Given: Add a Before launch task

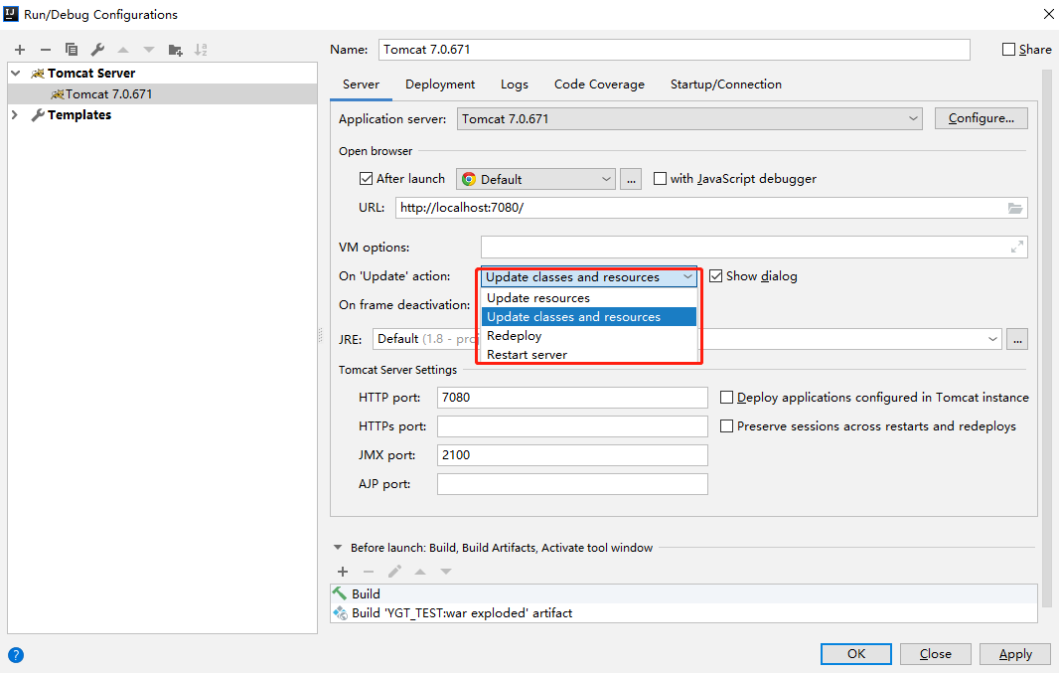Looking at the screenshot, I should [x=343, y=572].
